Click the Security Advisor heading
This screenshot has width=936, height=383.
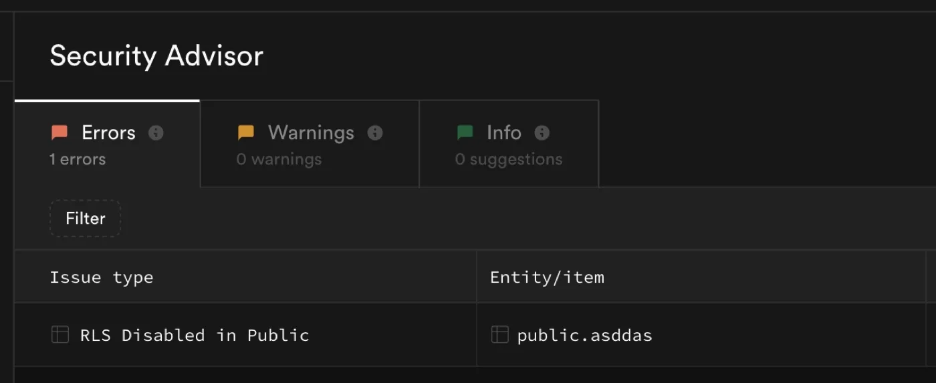click(156, 55)
